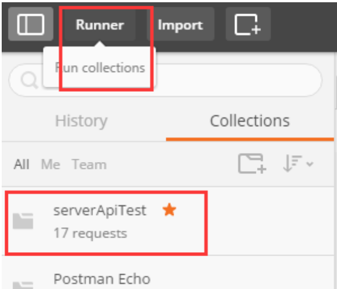
Task: Open the sort collections dropdown
Action: (298, 164)
